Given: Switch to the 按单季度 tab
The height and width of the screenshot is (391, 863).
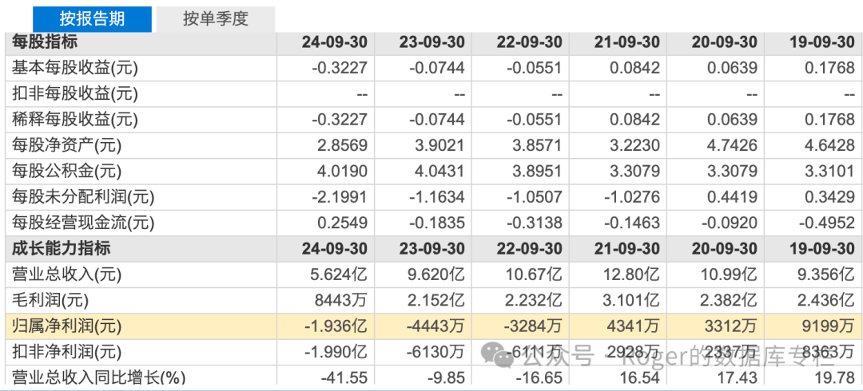Looking at the screenshot, I should [x=215, y=19].
